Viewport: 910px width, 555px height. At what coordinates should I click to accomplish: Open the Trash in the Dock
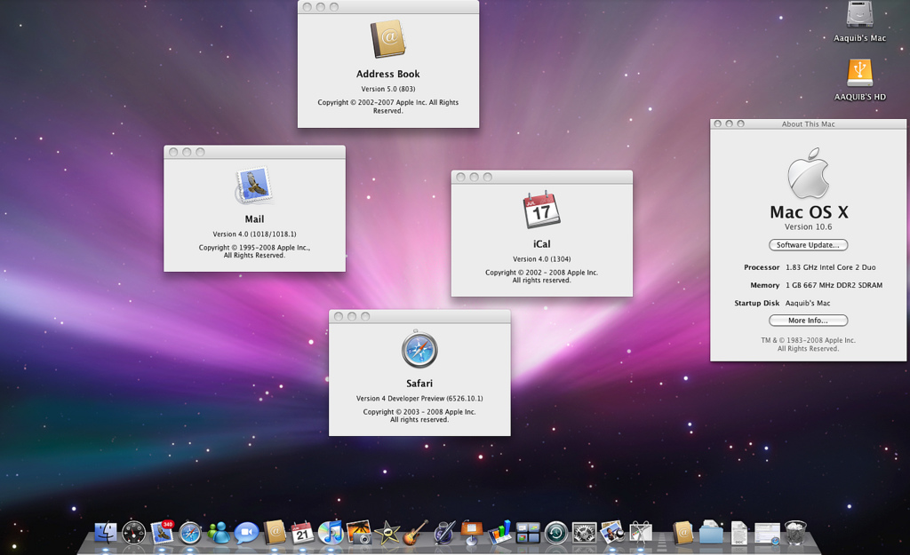(795, 533)
